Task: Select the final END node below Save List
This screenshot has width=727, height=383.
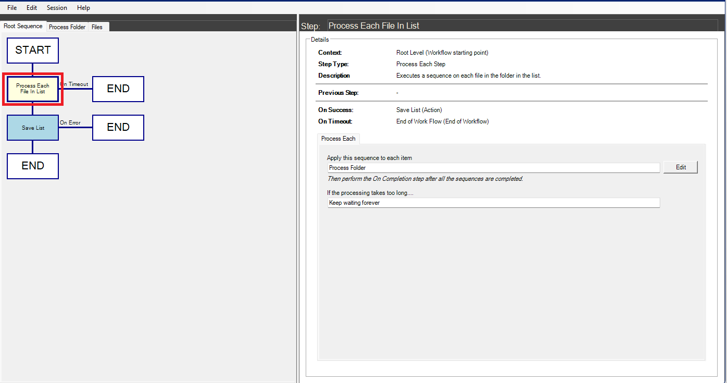Action: 33,166
